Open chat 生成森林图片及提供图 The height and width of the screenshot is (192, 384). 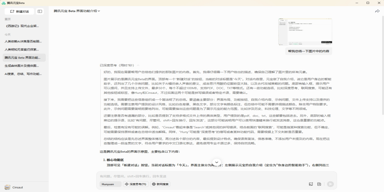click(x=22, y=66)
